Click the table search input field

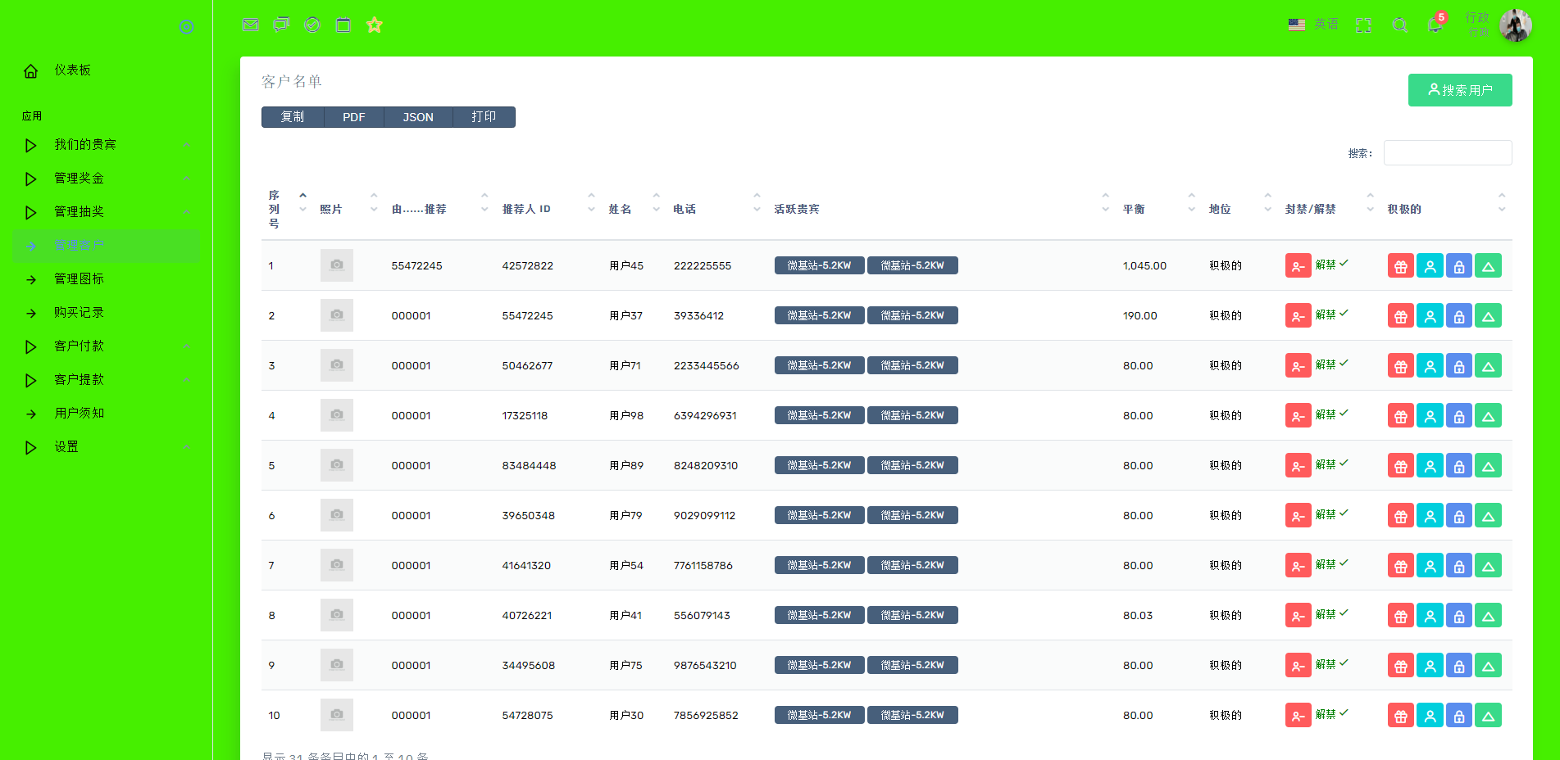point(1447,153)
